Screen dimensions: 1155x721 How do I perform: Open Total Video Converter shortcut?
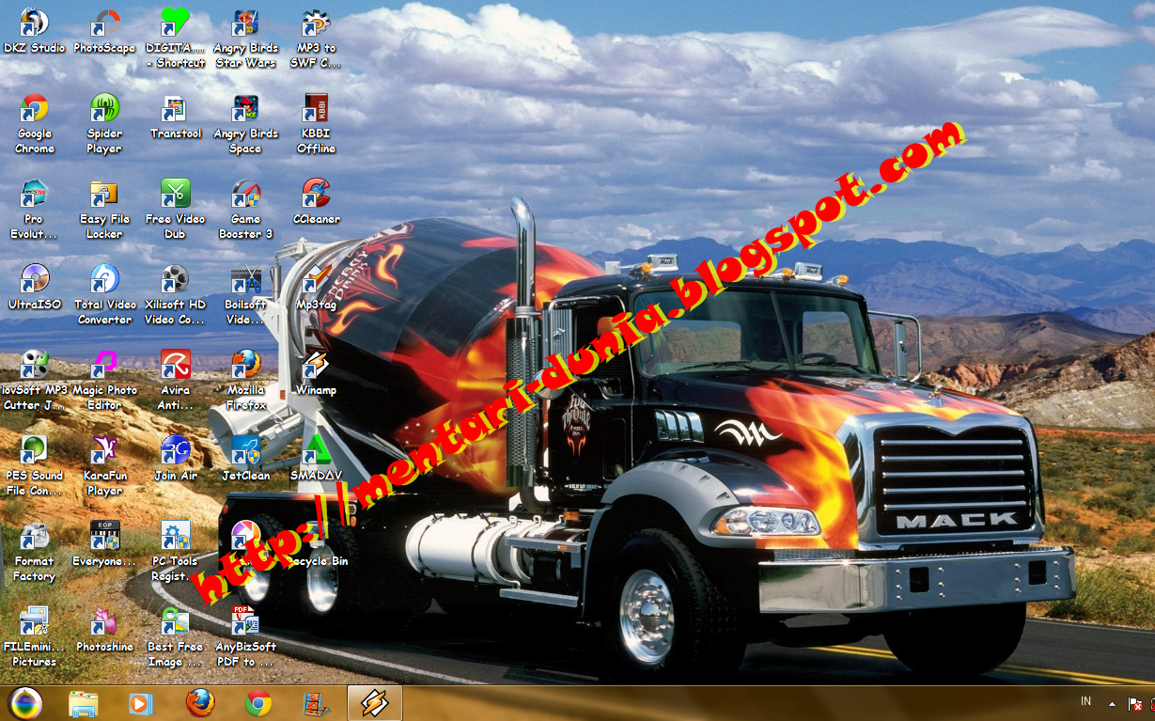click(104, 294)
